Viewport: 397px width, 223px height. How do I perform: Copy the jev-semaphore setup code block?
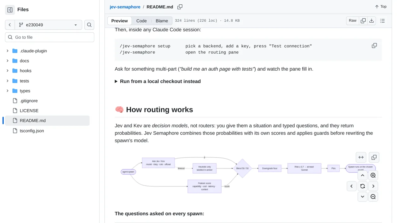coord(374,46)
